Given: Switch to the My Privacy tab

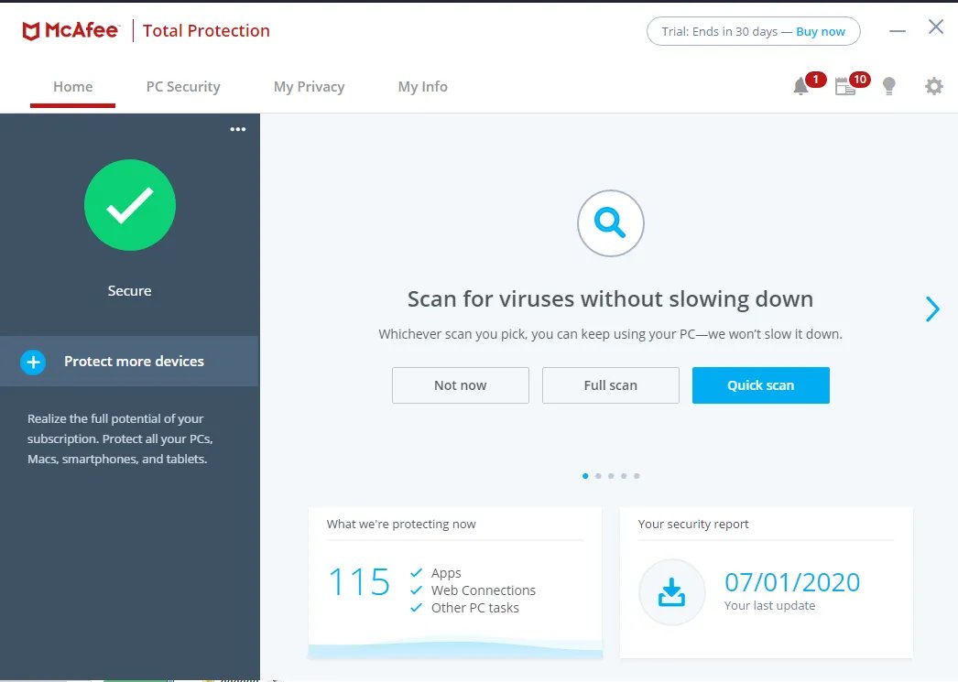Looking at the screenshot, I should (x=309, y=87).
